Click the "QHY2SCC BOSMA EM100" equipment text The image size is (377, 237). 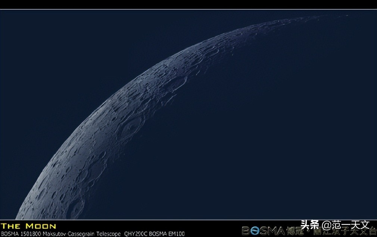point(155,234)
